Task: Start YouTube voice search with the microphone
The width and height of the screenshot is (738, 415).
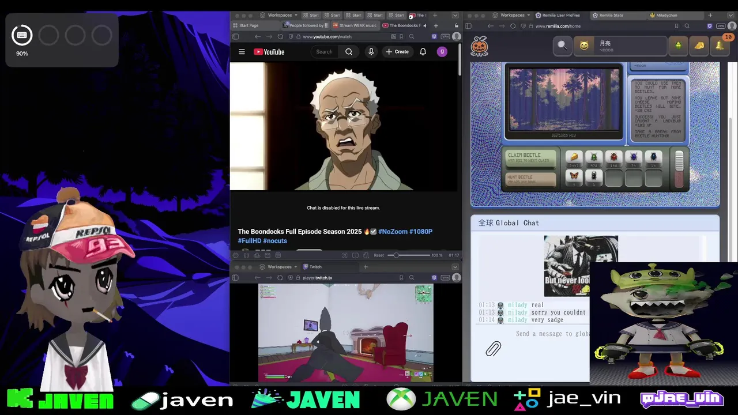Action: tap(371, 52)
